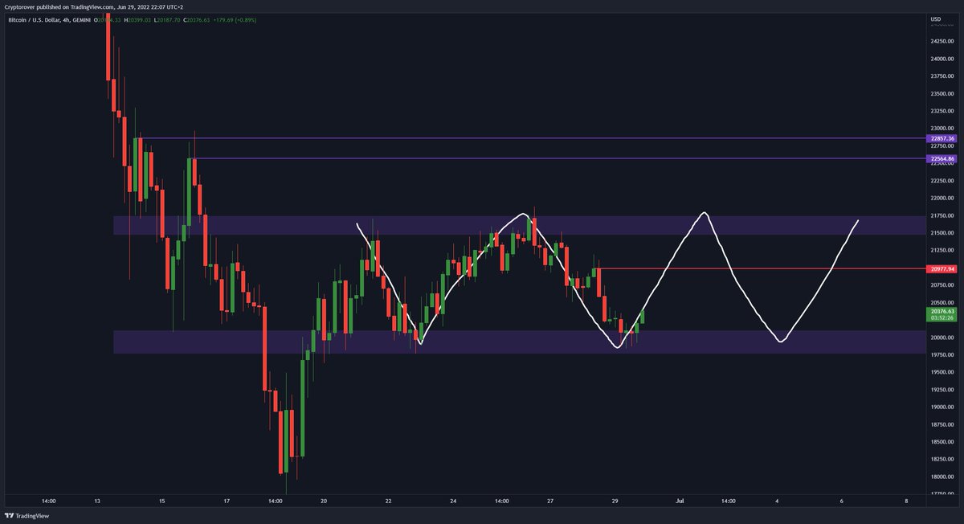
Task: Click the 22250.00 price axis label
Action: coord(942,180)
